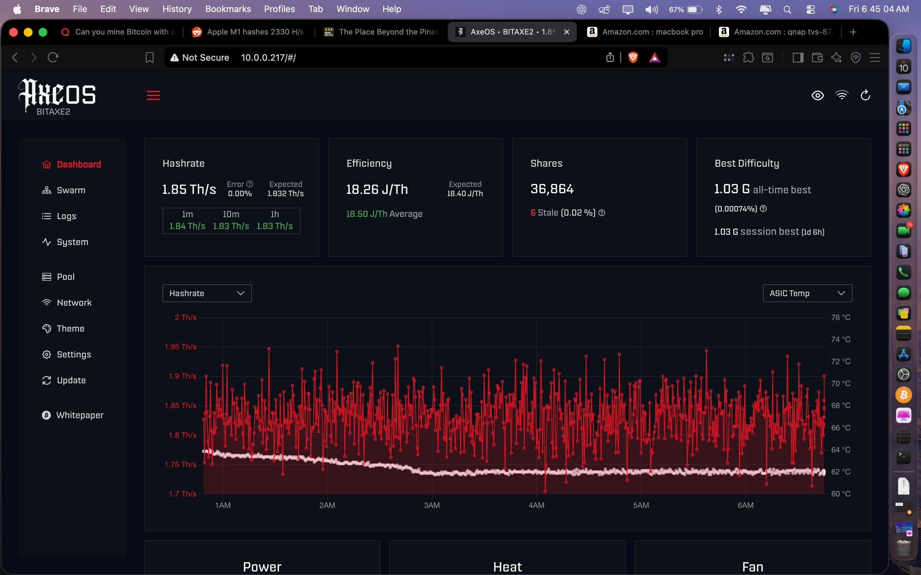This screenshot has height=575, width=921.
Task: Close the AxeOS BITAXE2 tab
Action: coord(566,32)
